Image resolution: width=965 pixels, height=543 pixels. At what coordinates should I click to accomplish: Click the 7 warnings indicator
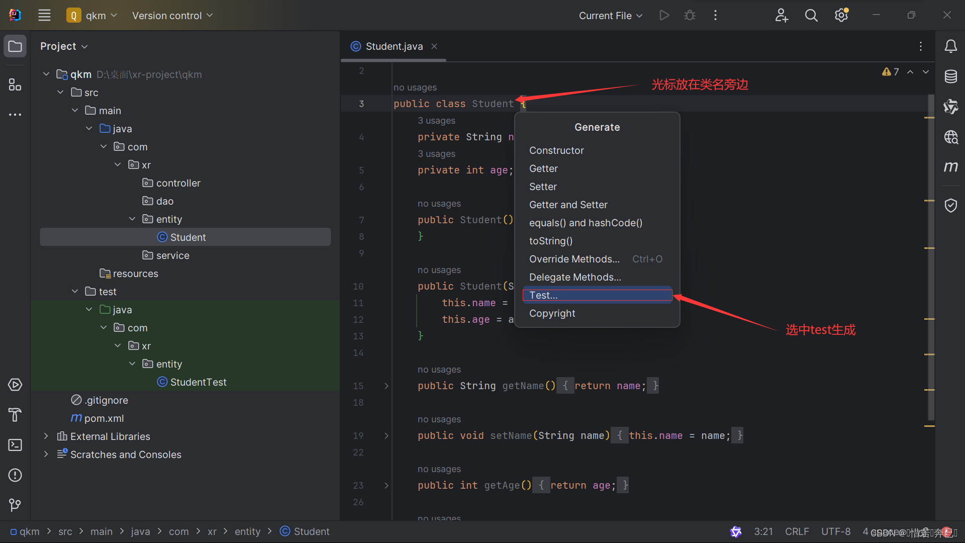[x=891, y=72]
